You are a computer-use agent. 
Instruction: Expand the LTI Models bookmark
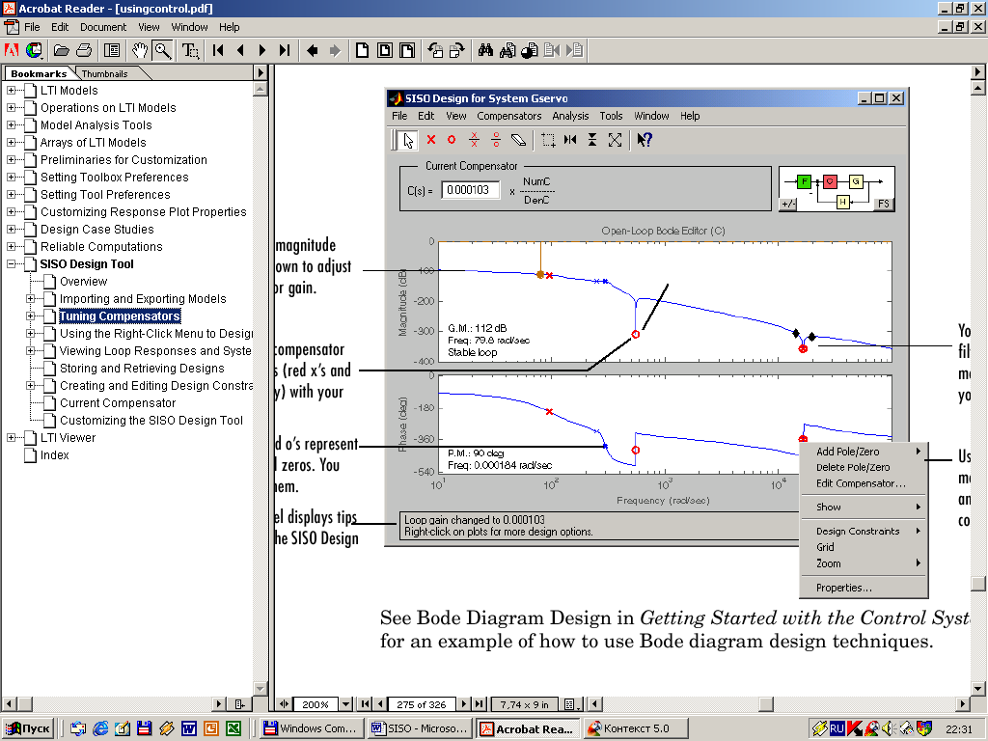tap(12, 90)
